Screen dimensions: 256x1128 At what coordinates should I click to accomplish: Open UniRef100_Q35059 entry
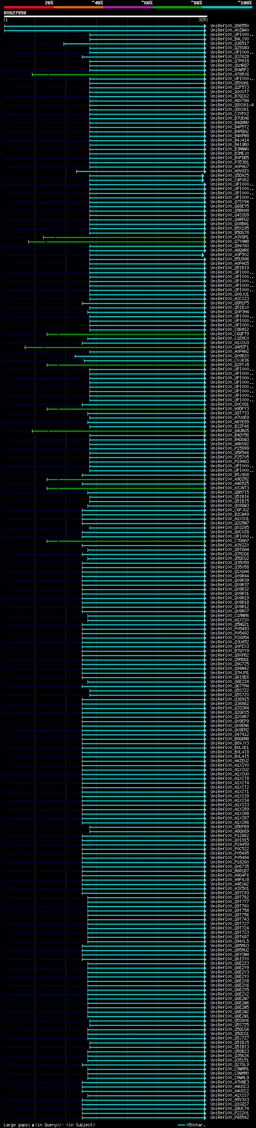tap(230, 563)
